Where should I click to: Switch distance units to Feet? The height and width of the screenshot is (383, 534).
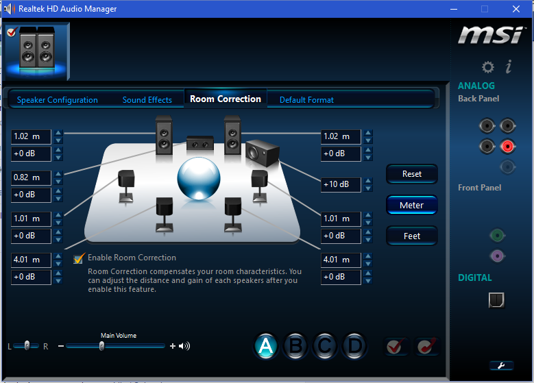(412, 236)
